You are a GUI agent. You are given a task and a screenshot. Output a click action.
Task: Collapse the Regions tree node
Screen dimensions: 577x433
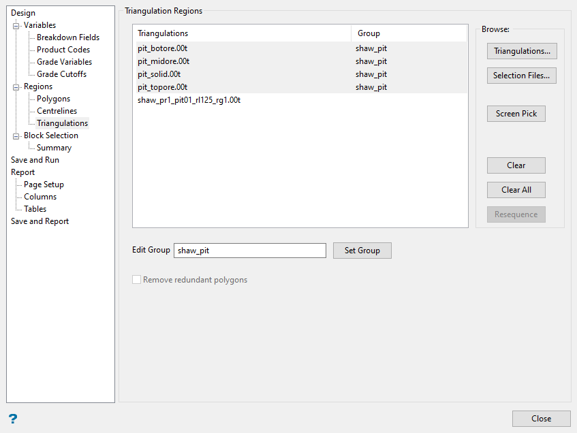click(x=16, y=87)
